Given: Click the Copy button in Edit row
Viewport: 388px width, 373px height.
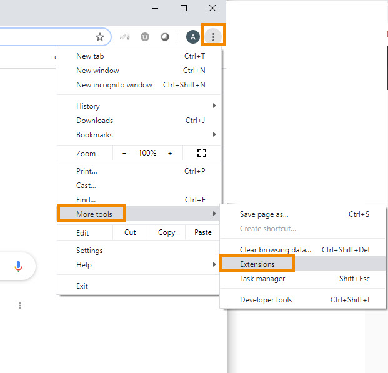Looking at the screenshot, I should click(167, 232).
